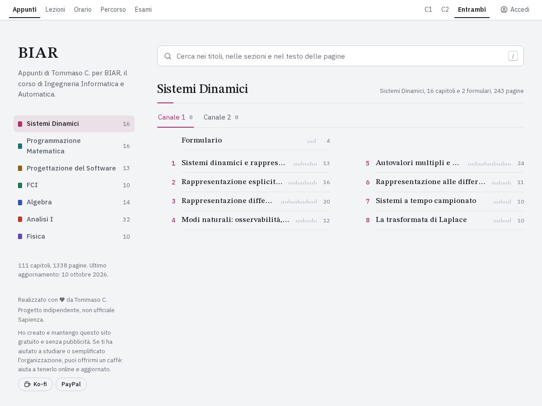Click the teal Programmazione Matematica color marker
542x406 pixels.
[20, 146]
